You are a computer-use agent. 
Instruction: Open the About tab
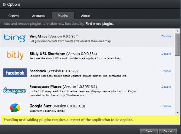85,16
